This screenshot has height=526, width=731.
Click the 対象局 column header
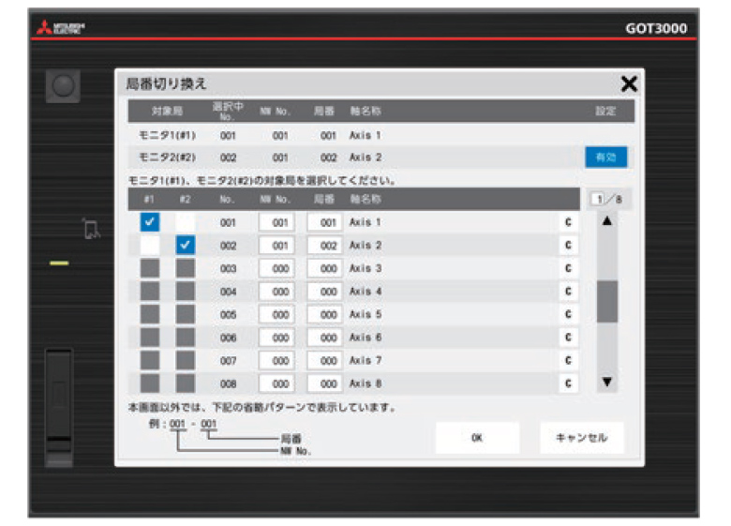click(167, 111)
